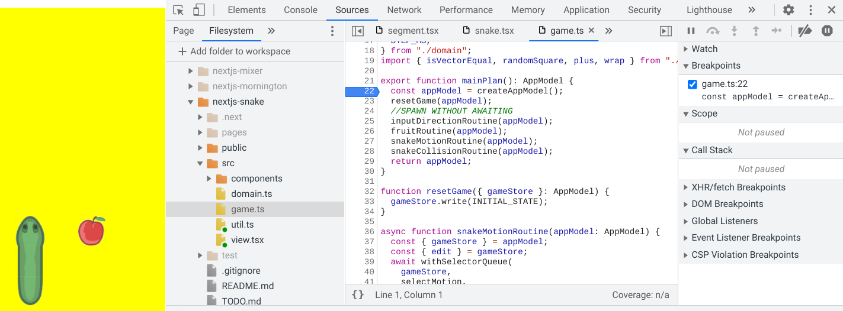This screenshot has height=311, width=843.
Task: Click the Step debugger icon
Action: click(777, 31)
